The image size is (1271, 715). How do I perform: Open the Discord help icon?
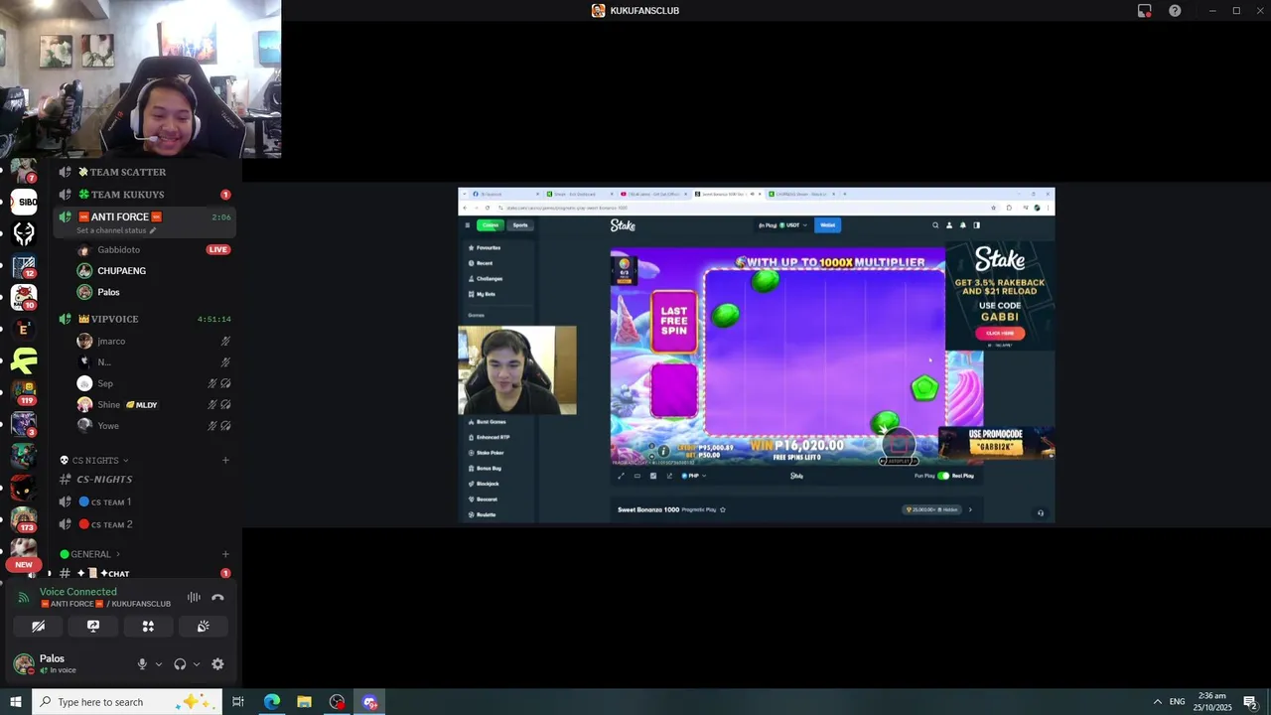coord(1175,11)
